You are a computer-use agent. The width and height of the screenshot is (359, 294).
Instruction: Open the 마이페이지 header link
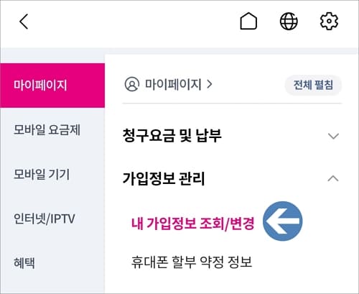click(x=173, y=84)
